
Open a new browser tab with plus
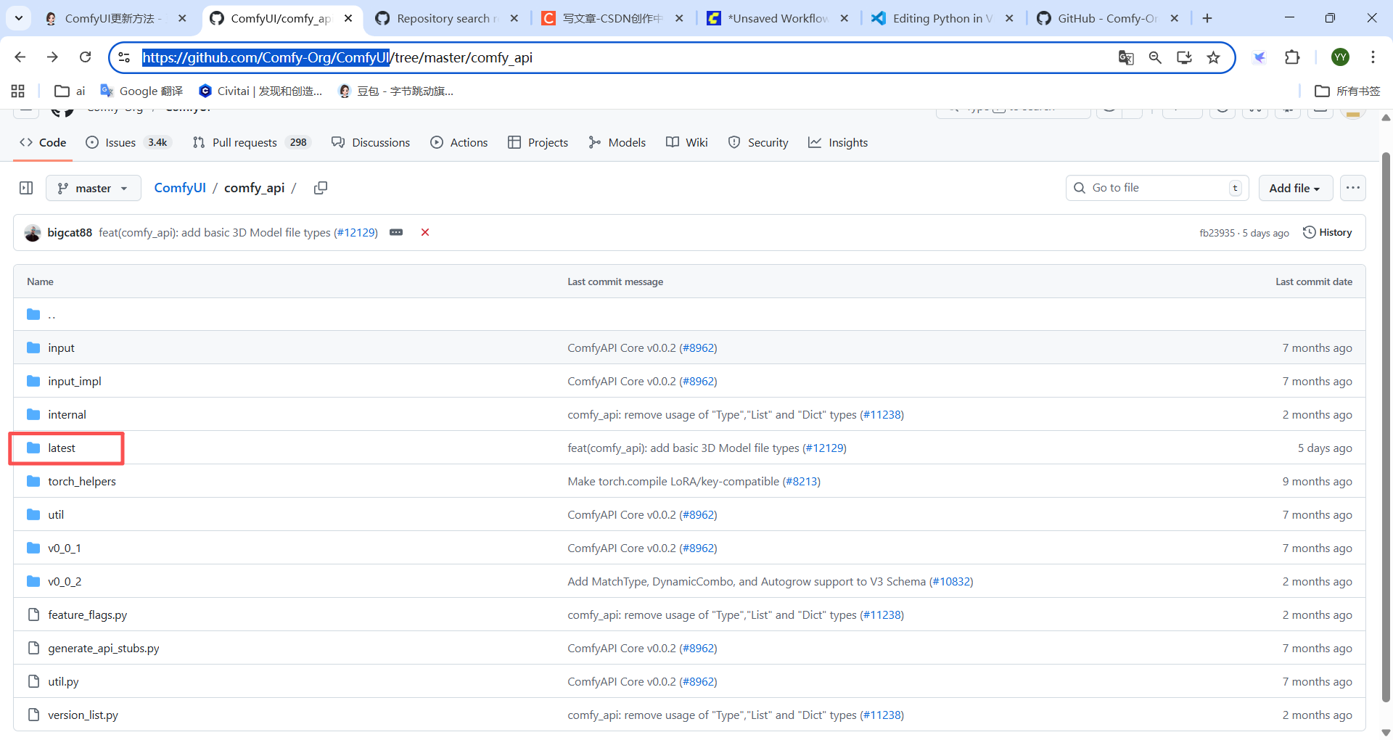pyautogui.click(x=1207, y=18)
